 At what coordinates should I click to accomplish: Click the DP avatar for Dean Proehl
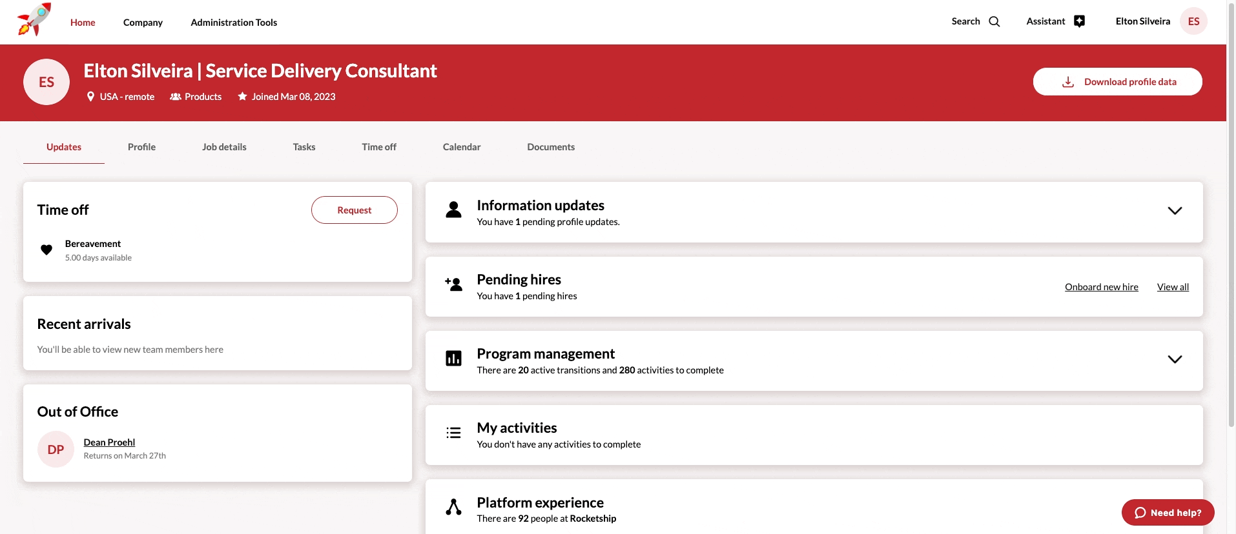[x=56, y=450]
